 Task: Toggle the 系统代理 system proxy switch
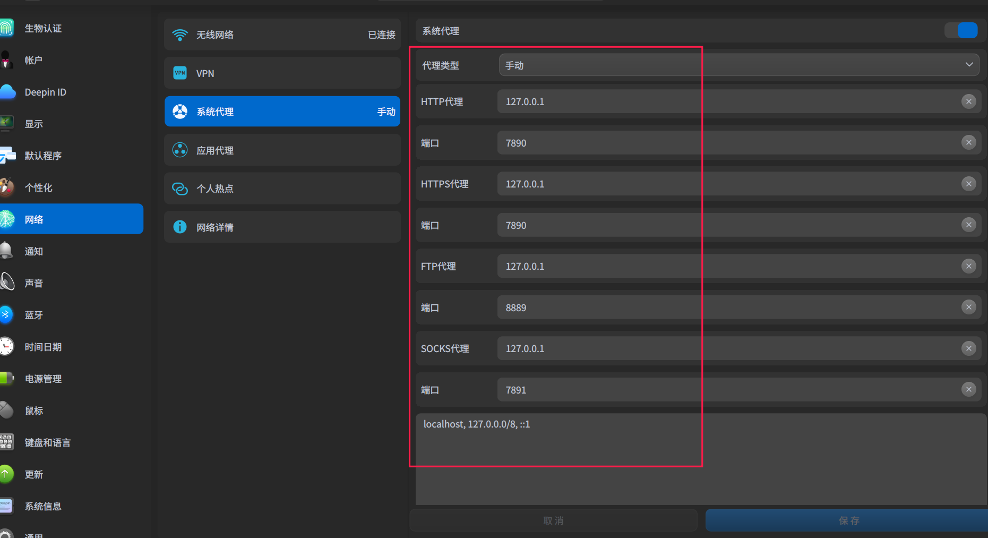click(961, 30)
